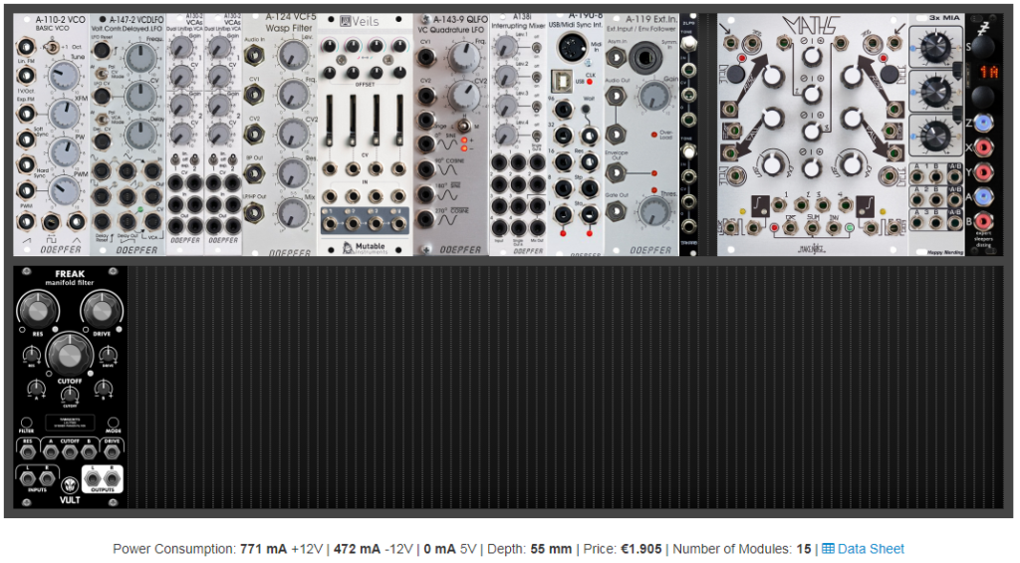Click the Z input jack on disting
The width and height of the screenshot is (1020, 563).
click(983, 122)
